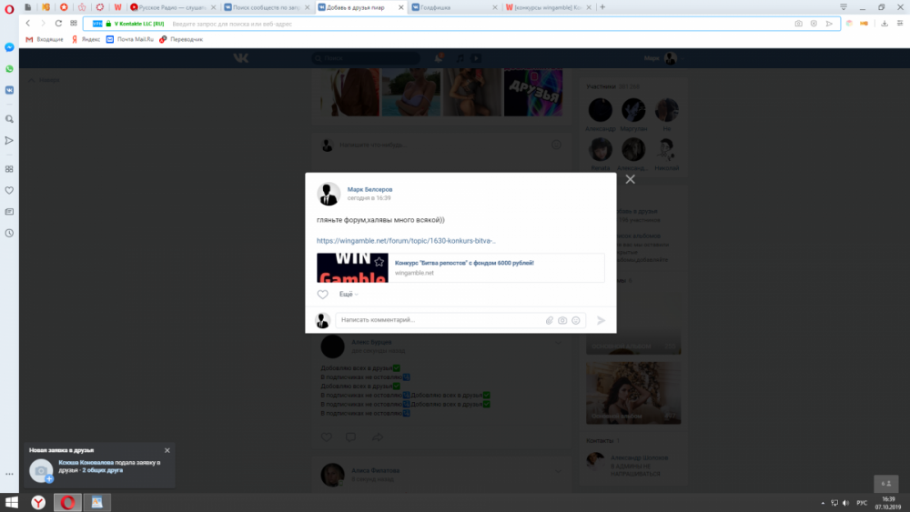Open the Opera sidebar personal news flow arrow
This screenshot has height=512, width=910.
(9, 140)
